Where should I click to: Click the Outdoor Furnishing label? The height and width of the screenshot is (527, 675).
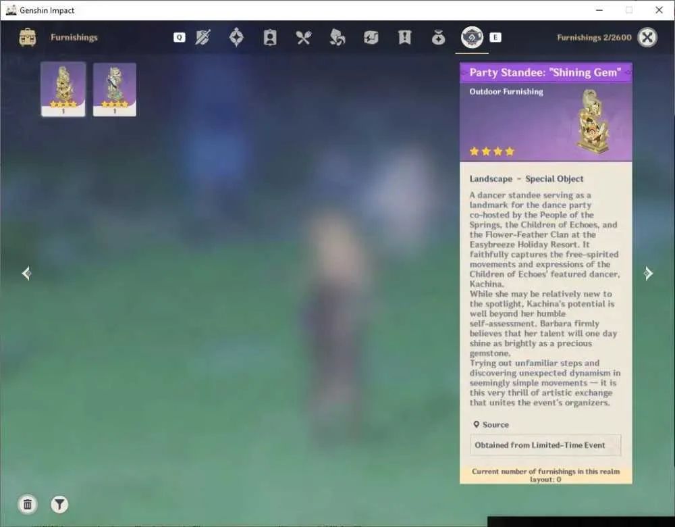click(506, 91)
